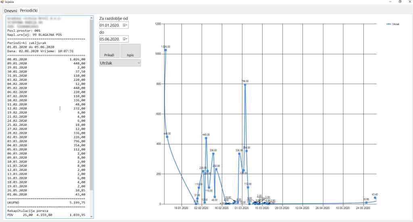Switch to the Dnevni tab
The width and height of the screenshot is (413, 222).
pos(11,10)
